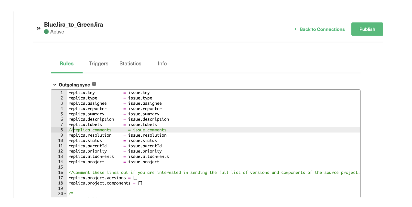The image size is (412, 207).
Task: Fold the code block at line 20
Action: click(x=65, y=194)
